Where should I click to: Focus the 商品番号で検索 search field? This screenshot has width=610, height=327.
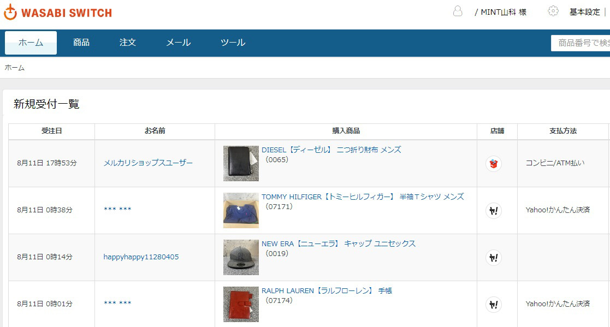[x=581, y=43]
